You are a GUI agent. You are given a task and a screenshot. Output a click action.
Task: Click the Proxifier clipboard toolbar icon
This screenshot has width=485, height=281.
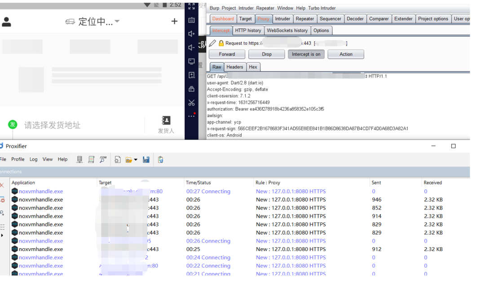coord(160,159)
